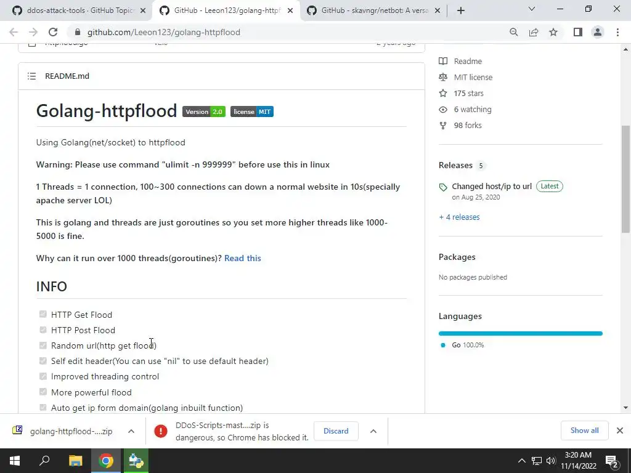Click the browser forward arrow
This screenshot has height=473, width=631.
33,32
